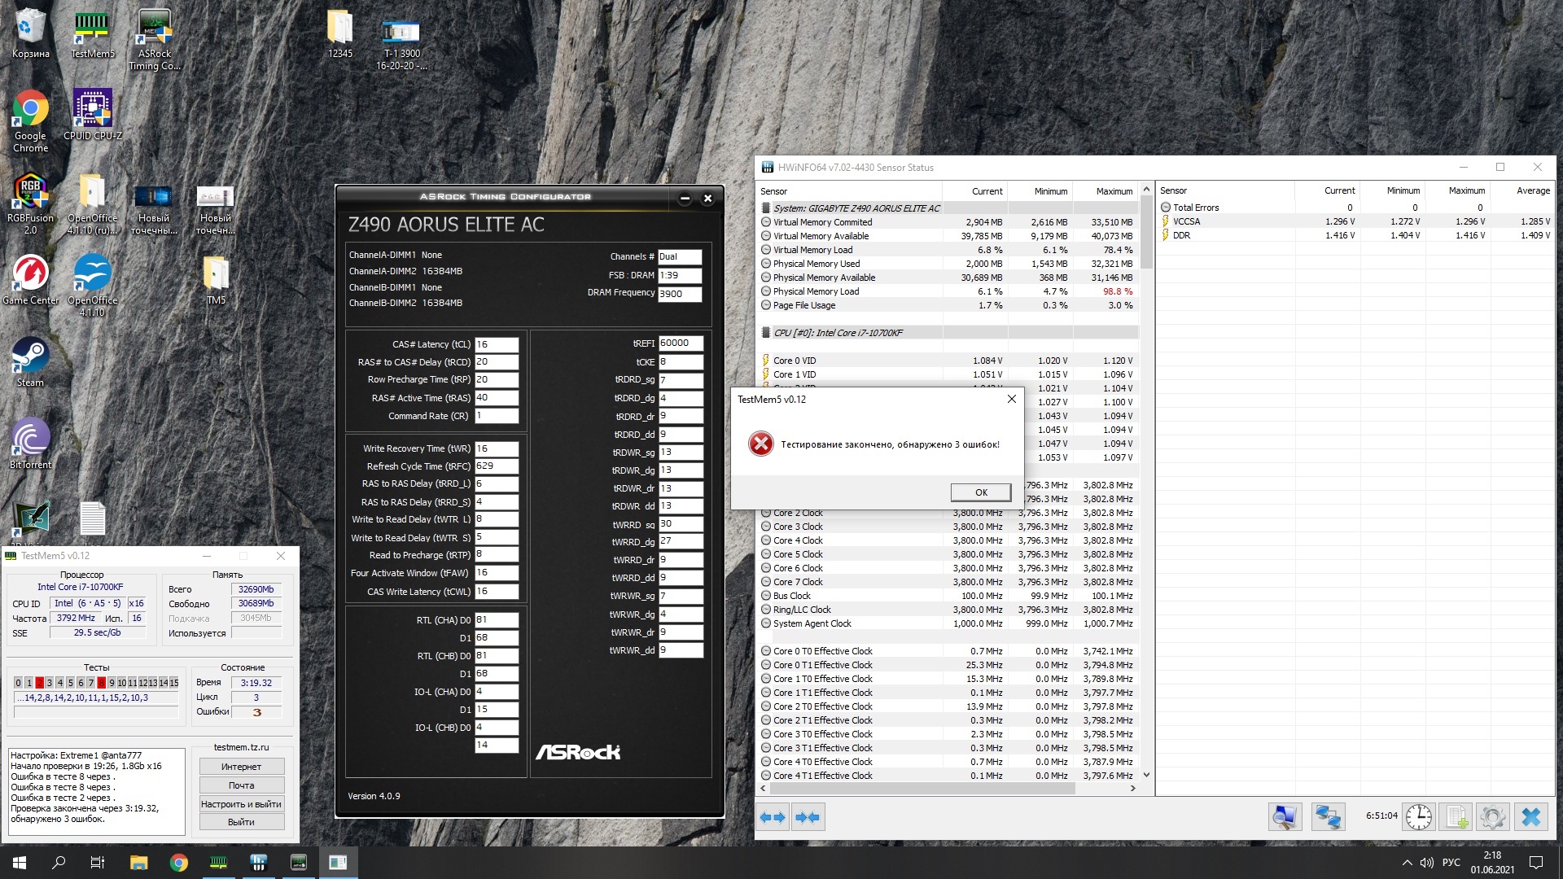Click the Maximum column header in HWiNFO
This screenshot has width=1563, height=879.
point(1113,191)
